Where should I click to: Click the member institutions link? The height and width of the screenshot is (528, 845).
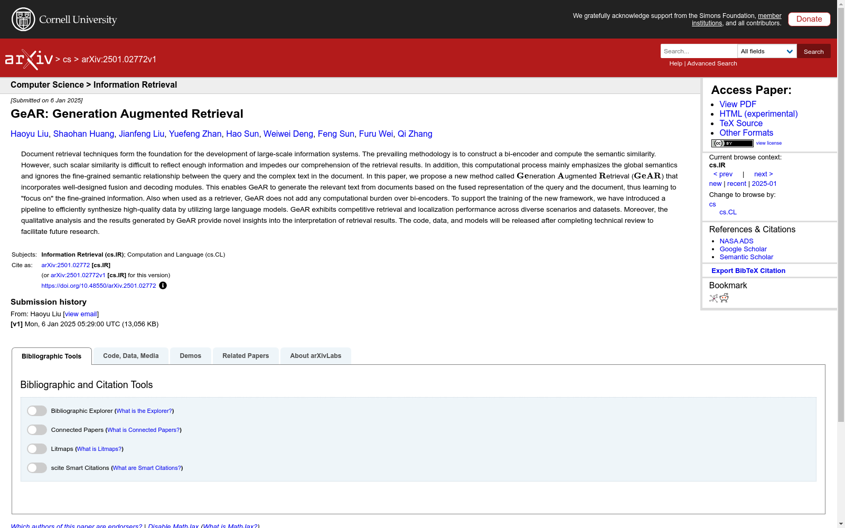click(x=737, y=20)
